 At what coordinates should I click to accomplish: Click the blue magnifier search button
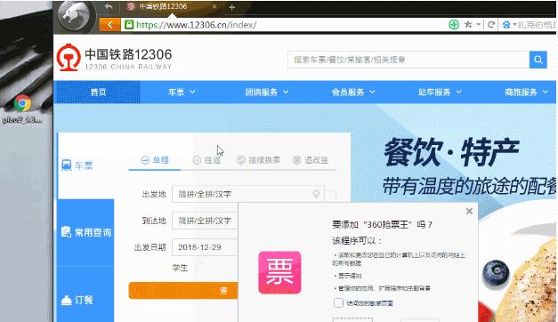(x=538, y=60)
